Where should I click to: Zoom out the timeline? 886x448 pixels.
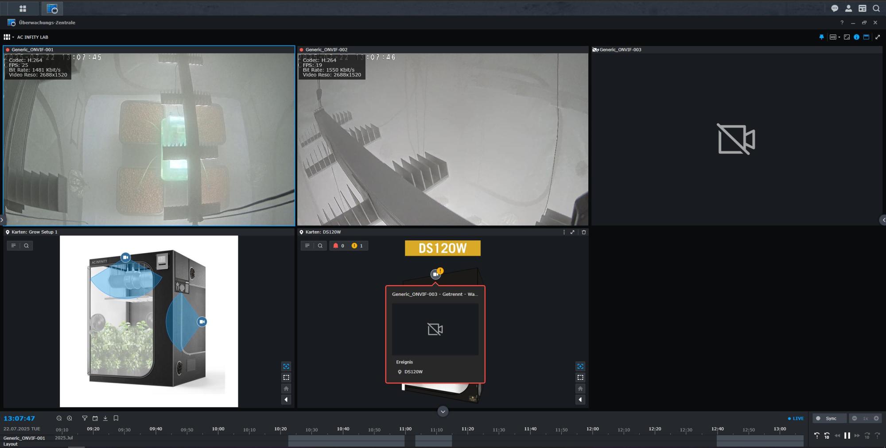[59, 418]
